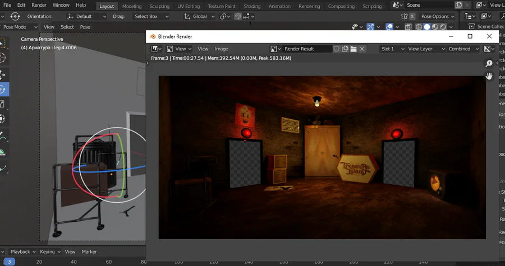Viewport: 505px width, 266px height.
Task: Open image folder icon beside Render Result
Action: click(x=353, y=49)
